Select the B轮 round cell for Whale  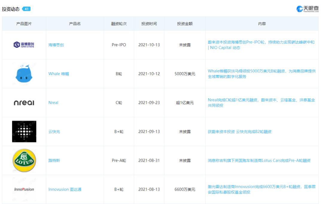click(119, 74)
